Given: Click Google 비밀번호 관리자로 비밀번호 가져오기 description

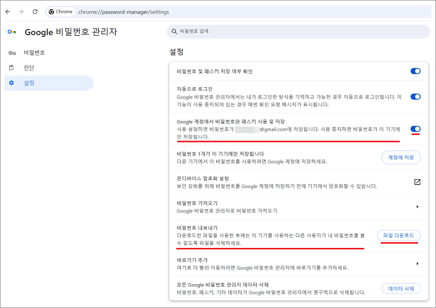Looking at the screenshot, I should 227,211.
